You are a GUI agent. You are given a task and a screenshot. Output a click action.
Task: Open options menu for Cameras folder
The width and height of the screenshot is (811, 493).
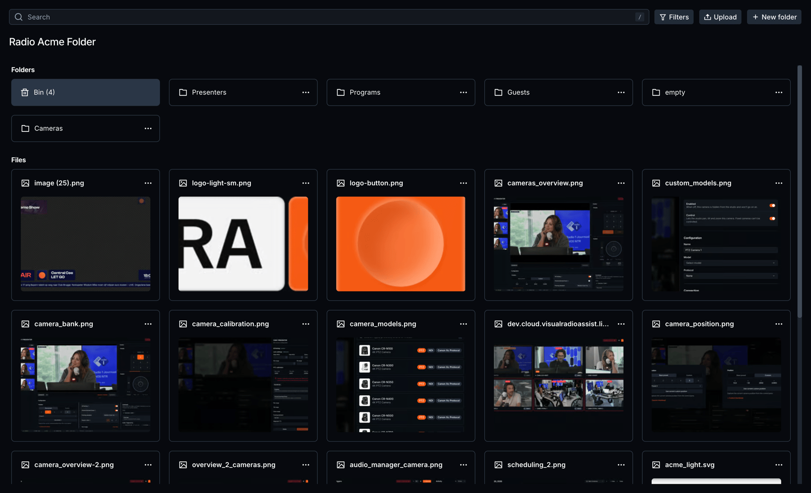coord(148,128)
